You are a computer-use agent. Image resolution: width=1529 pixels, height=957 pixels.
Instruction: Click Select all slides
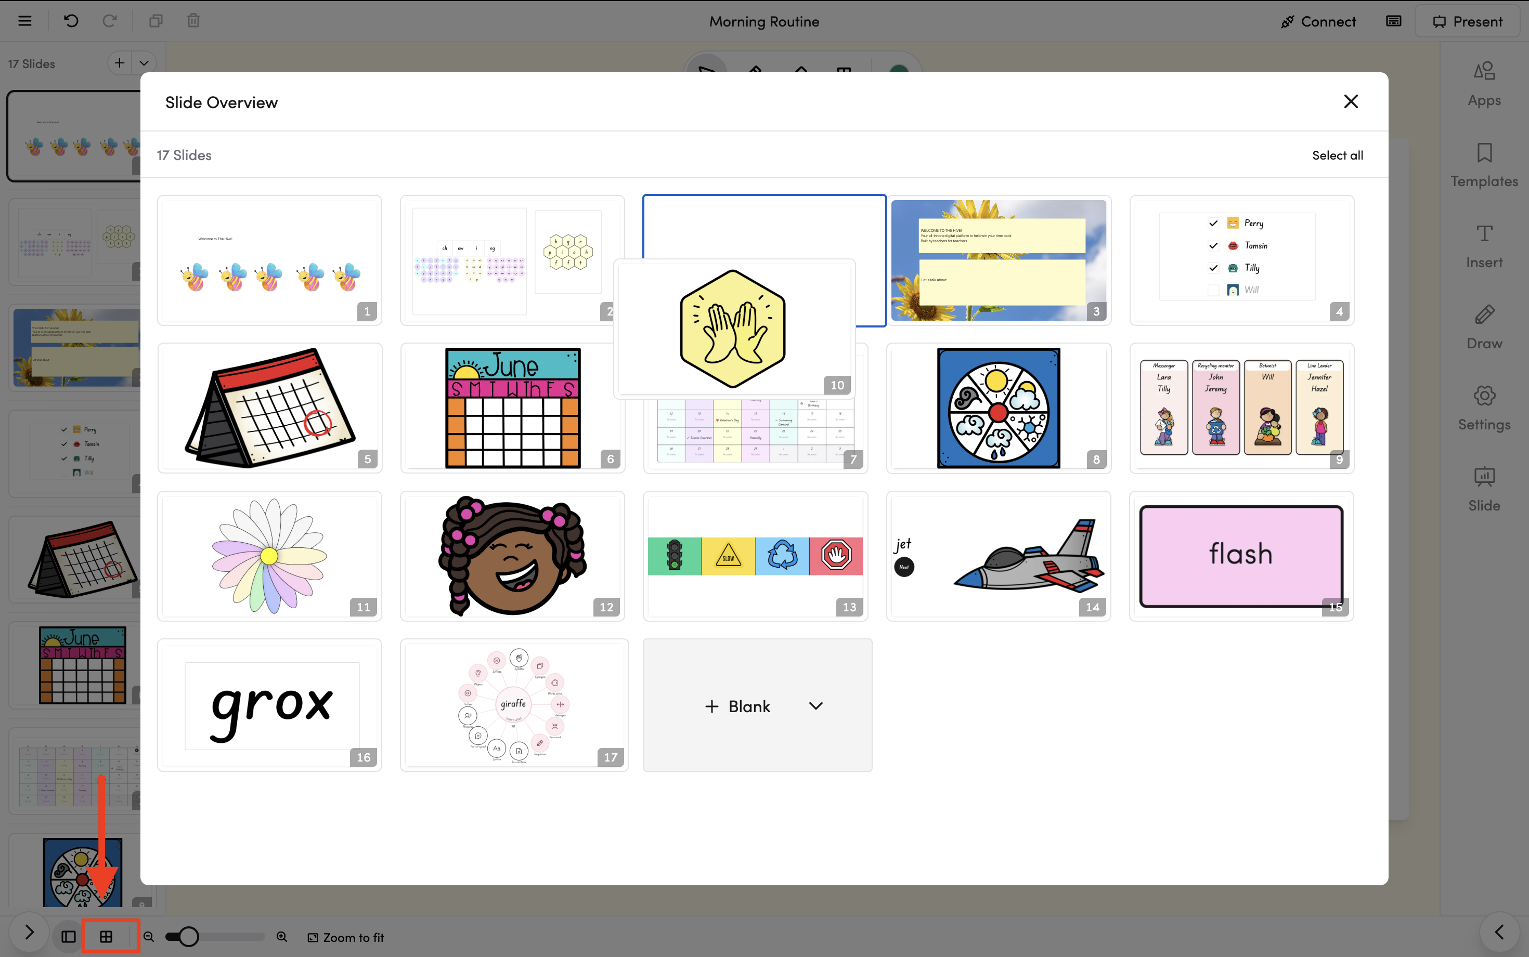[1337, 155]
